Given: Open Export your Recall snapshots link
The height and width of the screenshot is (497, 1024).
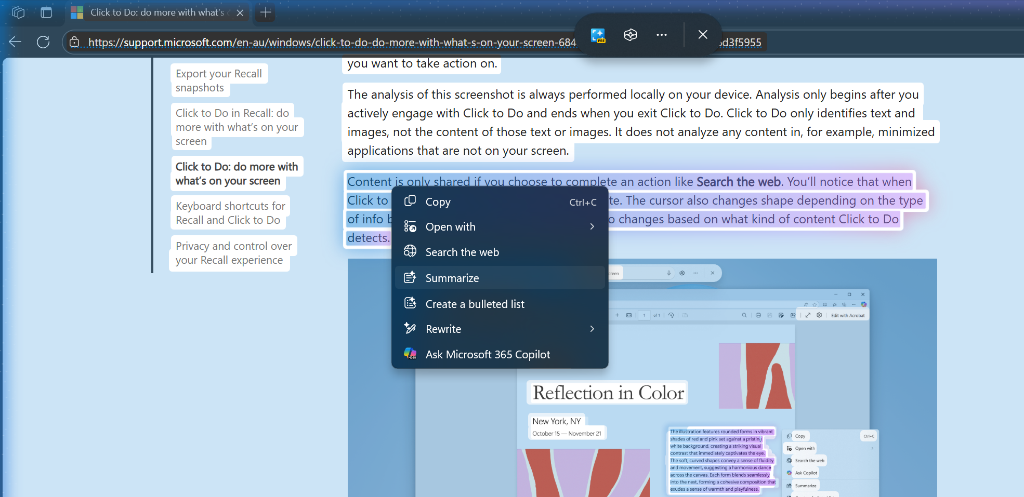Looking at the screenshot, I should (x=219, y=80).
